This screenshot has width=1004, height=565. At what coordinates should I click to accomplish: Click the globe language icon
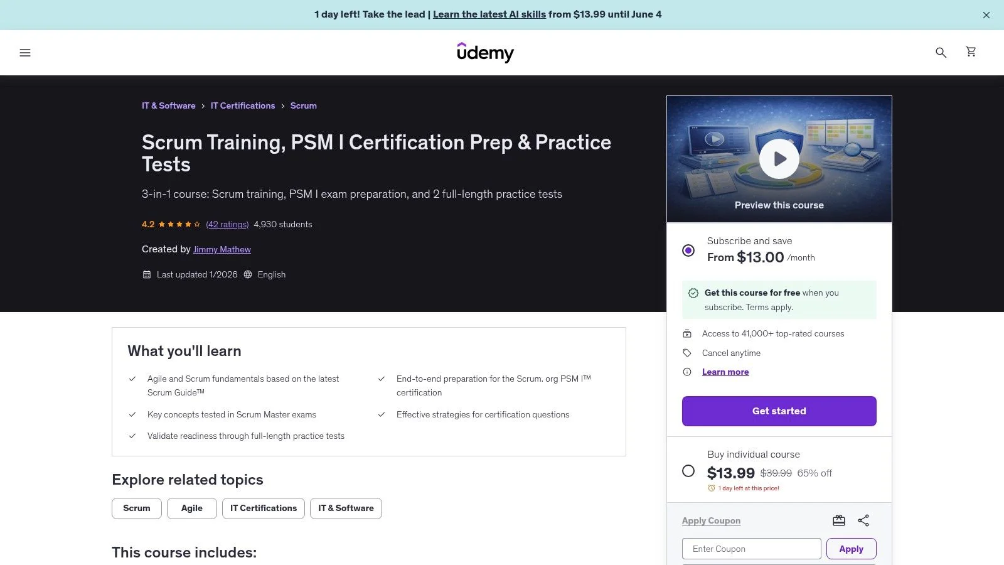click(x=248, y=274)
